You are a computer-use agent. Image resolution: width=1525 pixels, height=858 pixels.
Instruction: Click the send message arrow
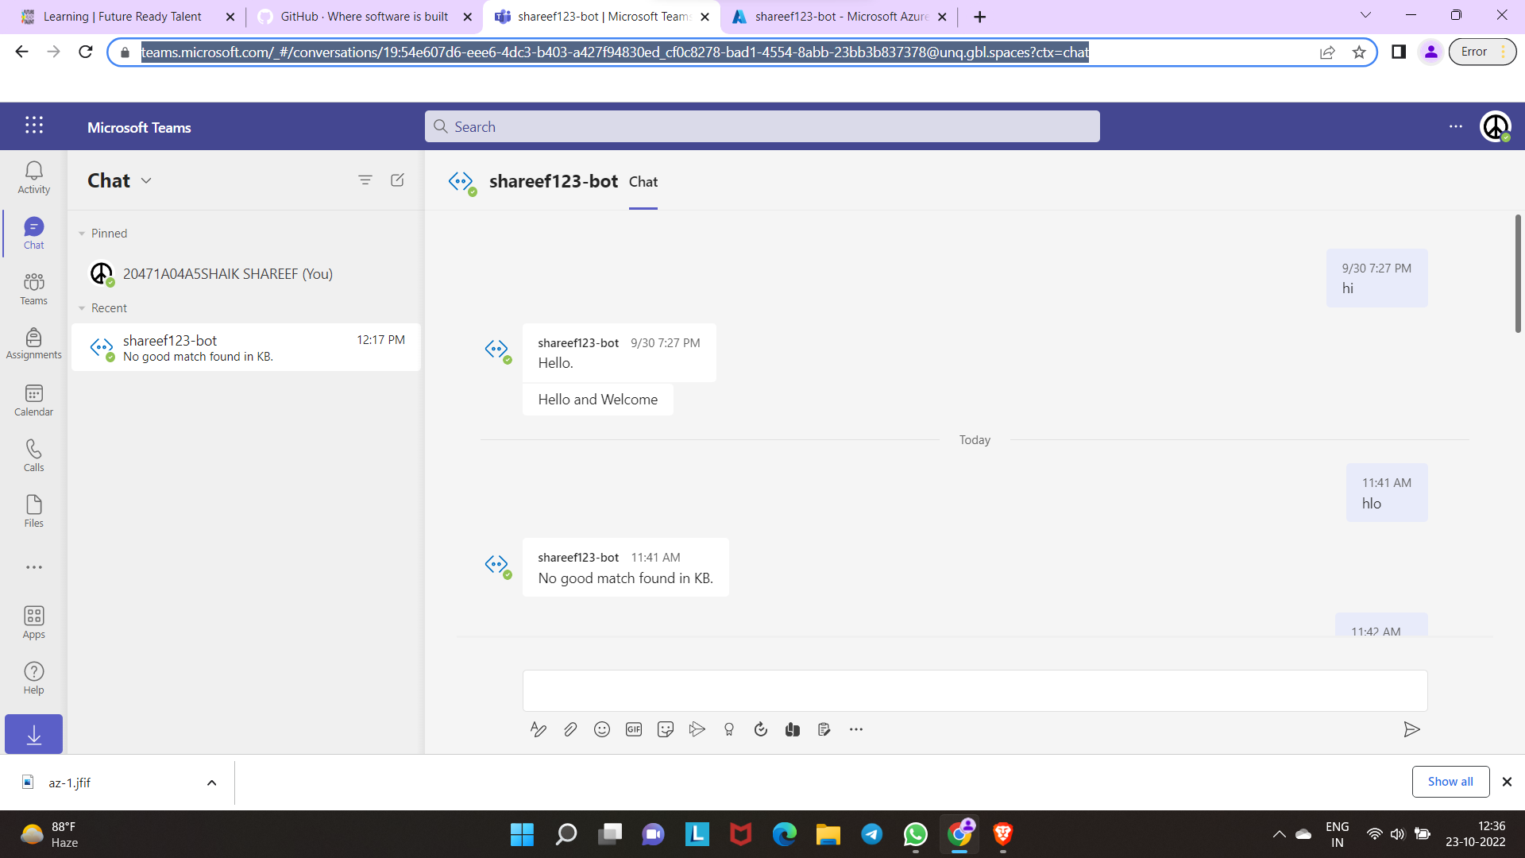(1411, 729)
